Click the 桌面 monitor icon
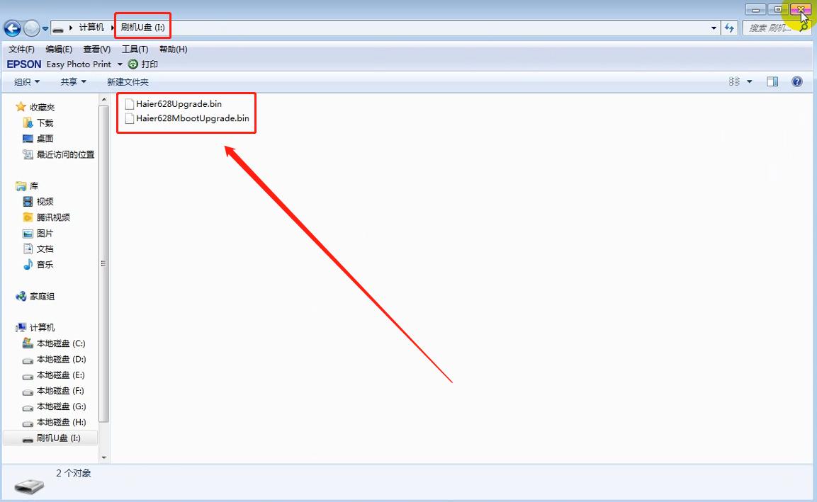 (28, 139)
